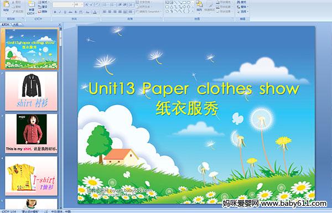The width and height of the screenshot is (332, 213).
Task: Close the slides thumbnail pane
Action: coord(60,25)
